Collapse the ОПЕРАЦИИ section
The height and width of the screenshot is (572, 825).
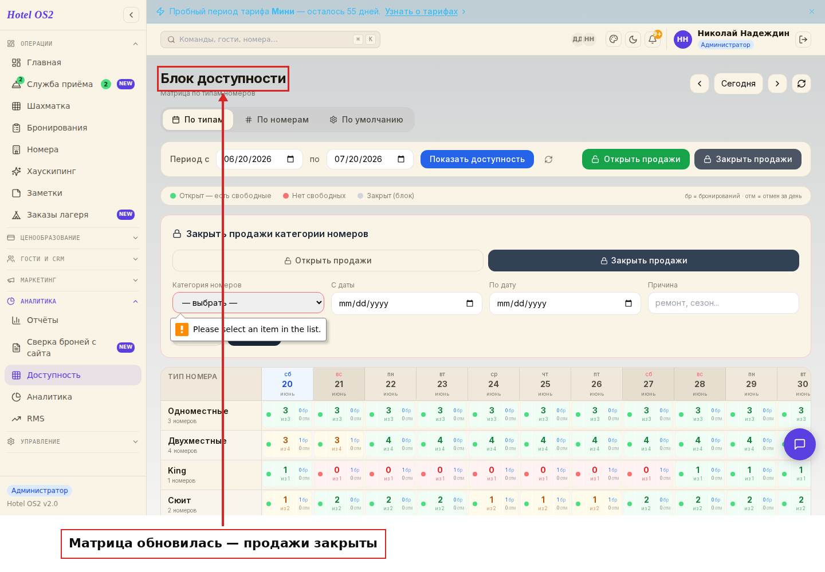point(73,44)
